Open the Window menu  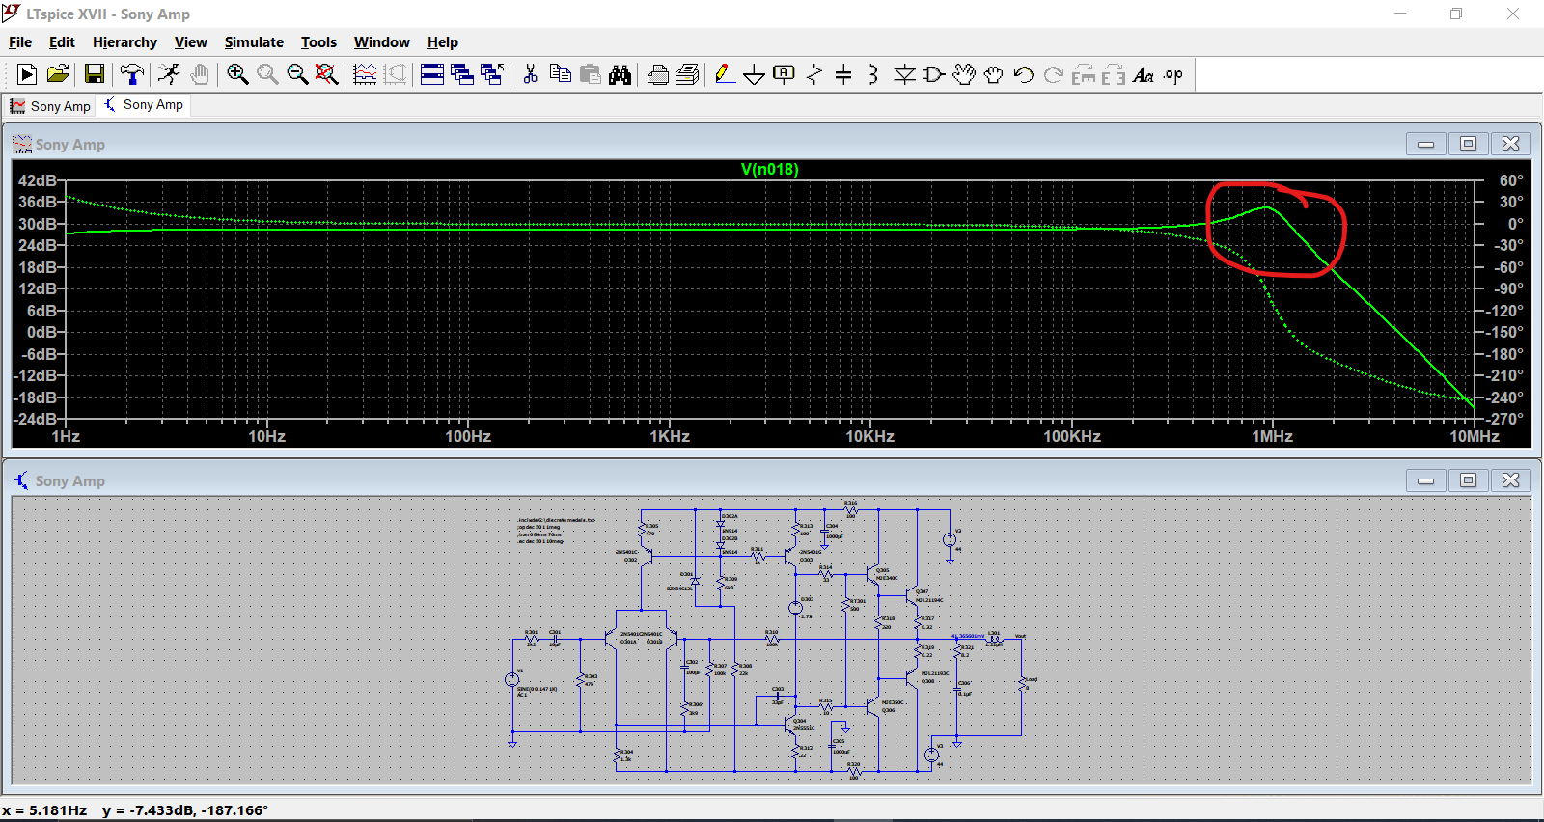pyautogui.click(x=381, y=42)
